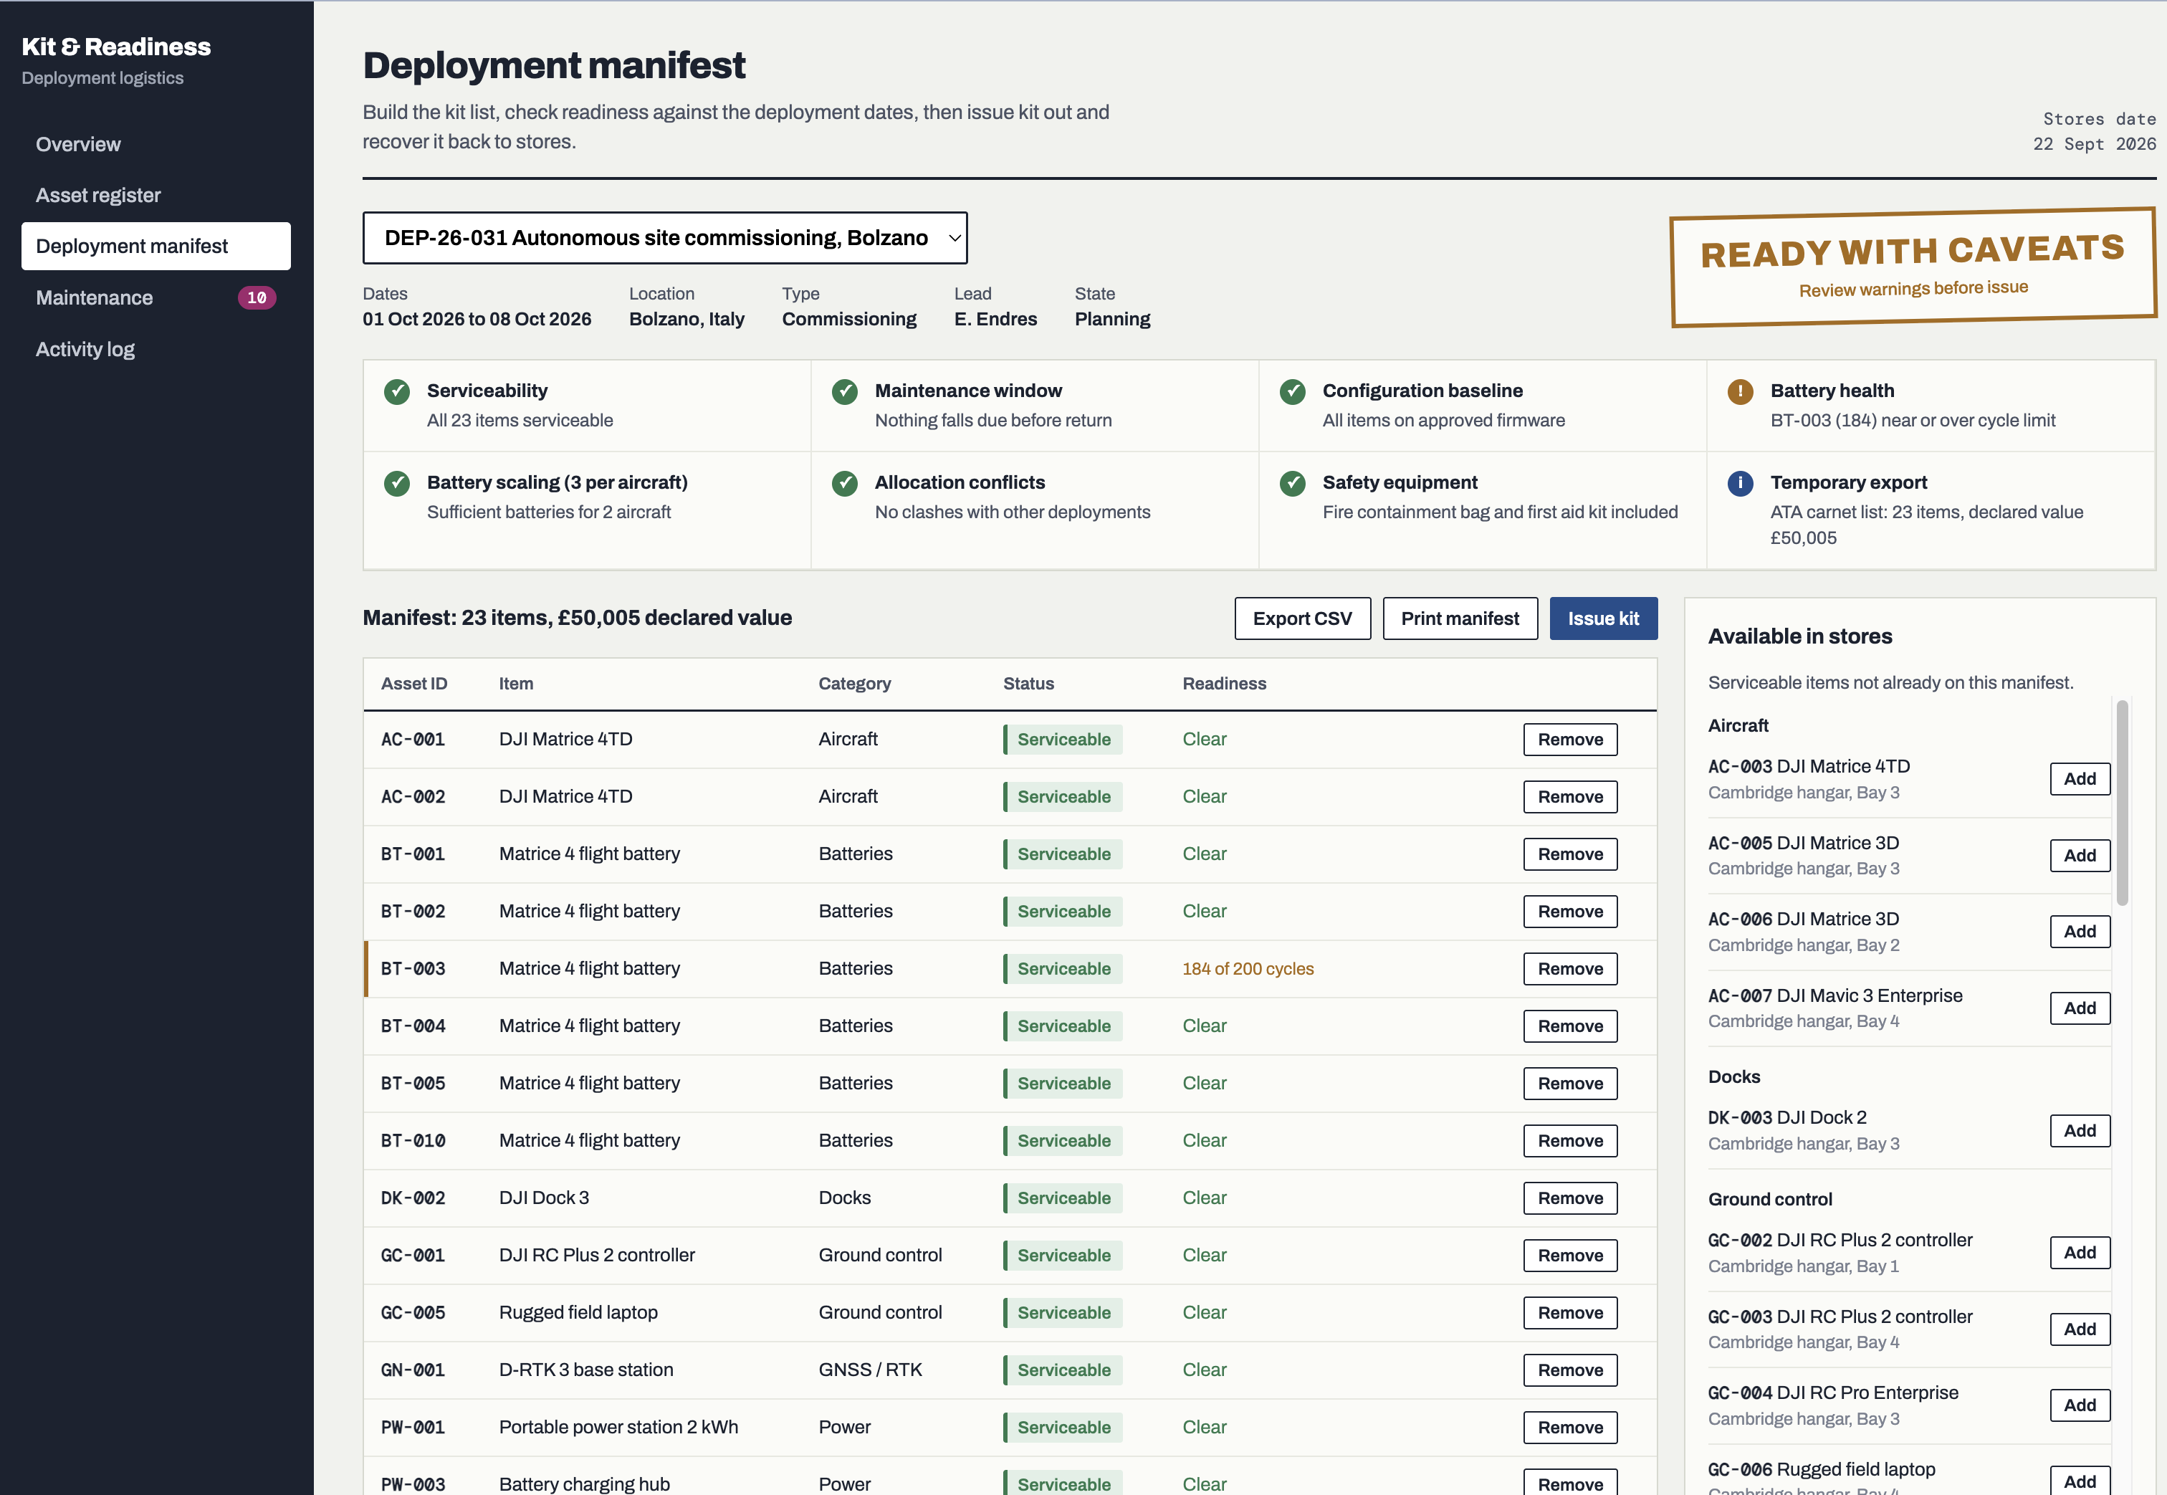Click the Docks heading in stores panel
Screen dimensions: 2167x1495
coord(1733,1077)
